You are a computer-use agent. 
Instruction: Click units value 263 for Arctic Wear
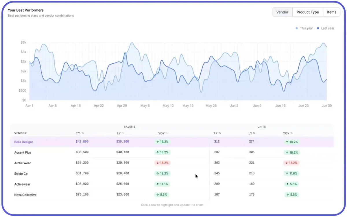click(x=217, y=163)
